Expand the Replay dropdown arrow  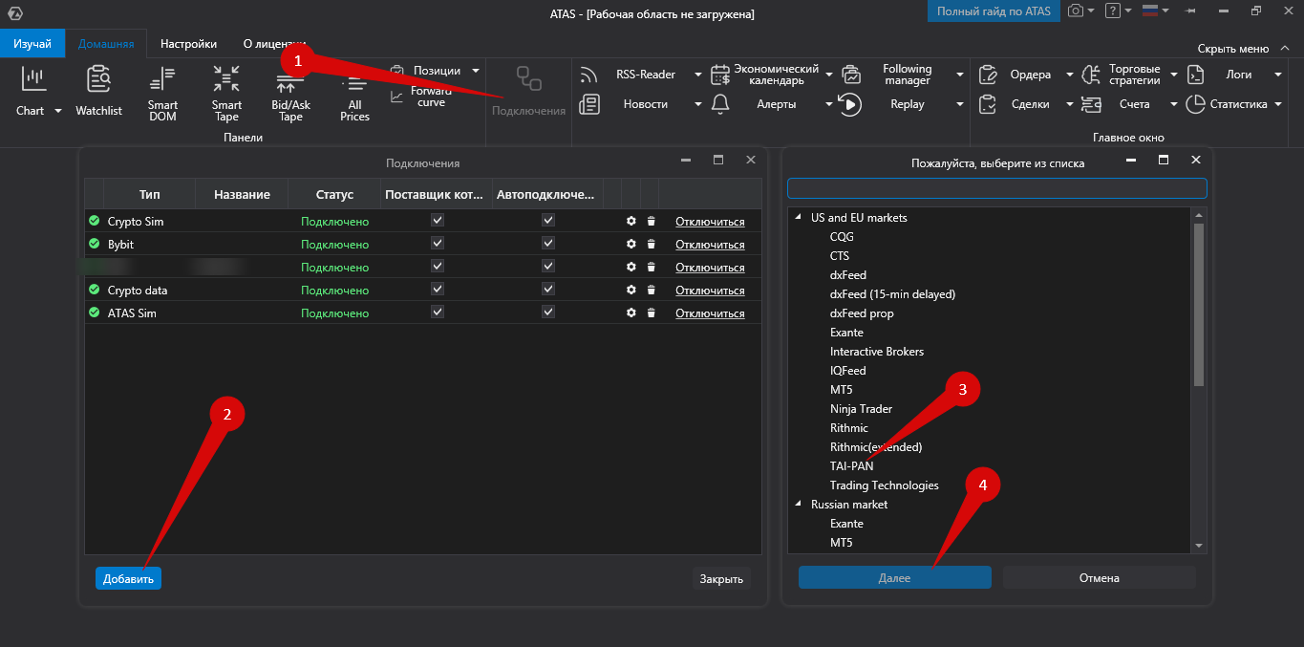coord(959,104)
